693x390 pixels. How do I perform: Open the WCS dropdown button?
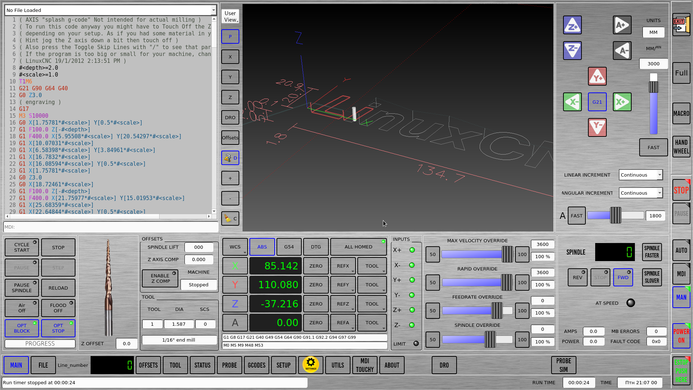tap(235, 247)
